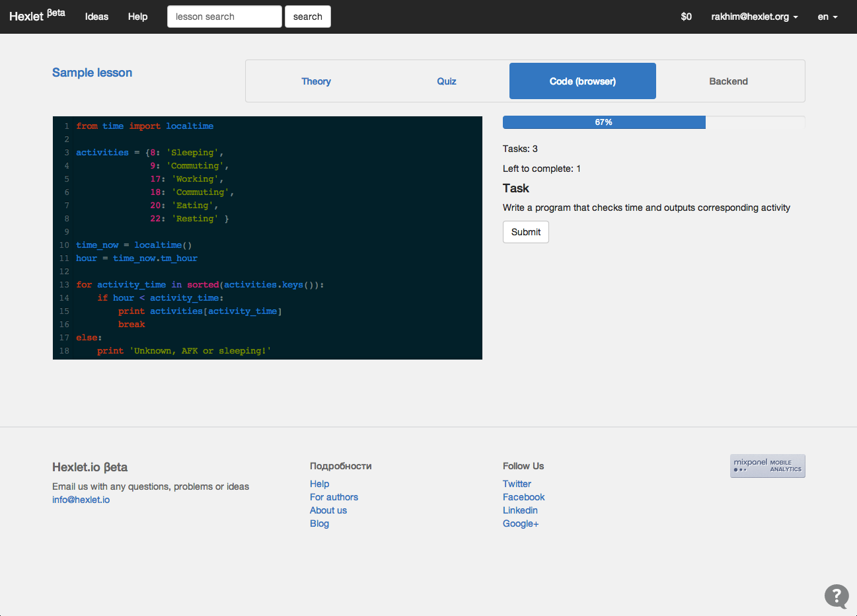Click the Hexlet Beta logo
This screenshot has height=616, width=857.
pos(37,16)
